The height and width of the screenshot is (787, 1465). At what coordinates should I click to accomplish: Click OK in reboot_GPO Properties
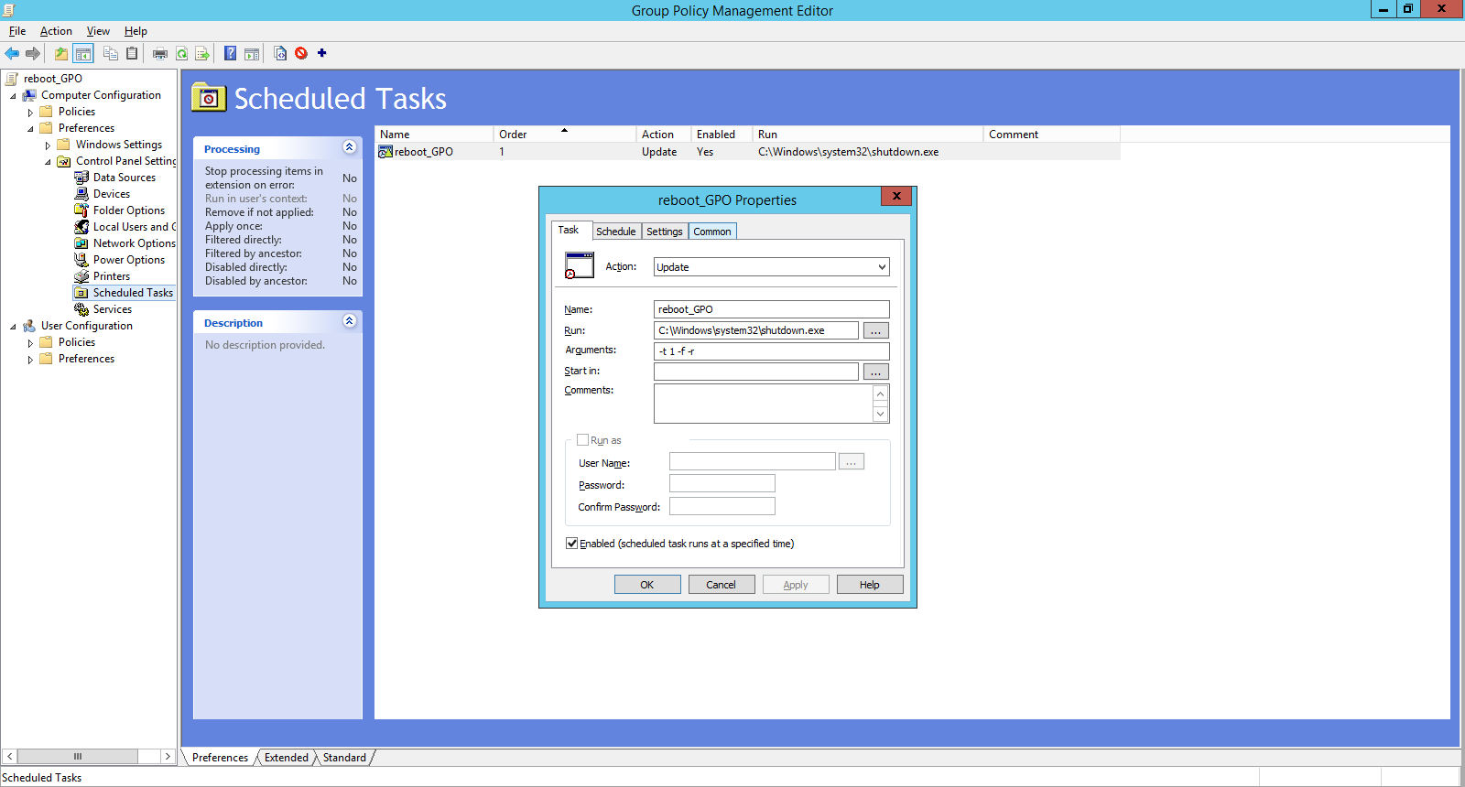coord(647,585)
